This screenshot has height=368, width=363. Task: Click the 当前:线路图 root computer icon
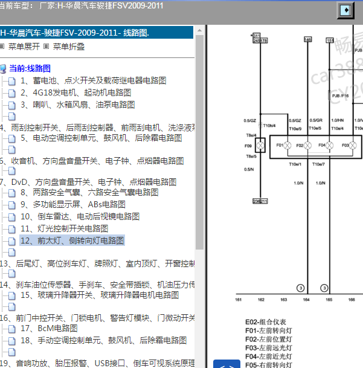tap(3, 69)
